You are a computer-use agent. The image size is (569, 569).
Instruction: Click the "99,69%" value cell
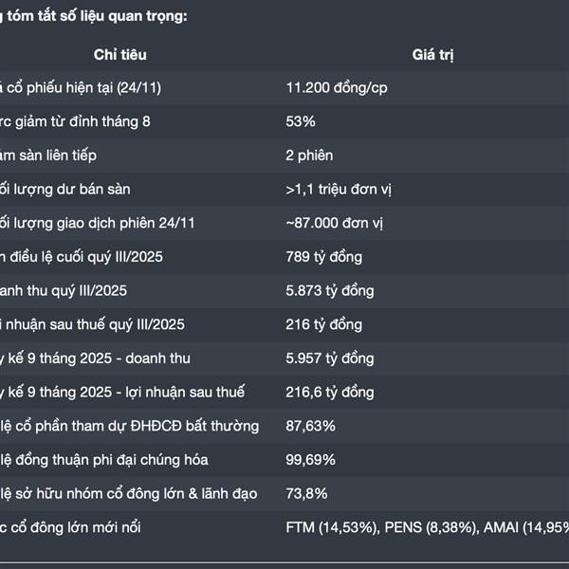[x=310, y=460]
